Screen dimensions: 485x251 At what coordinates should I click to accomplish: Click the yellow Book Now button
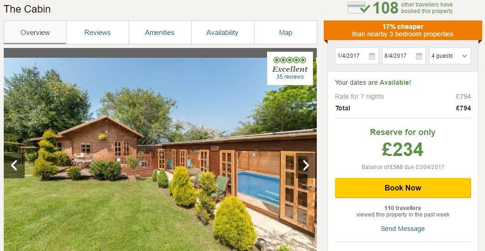(x=403, y=188)
